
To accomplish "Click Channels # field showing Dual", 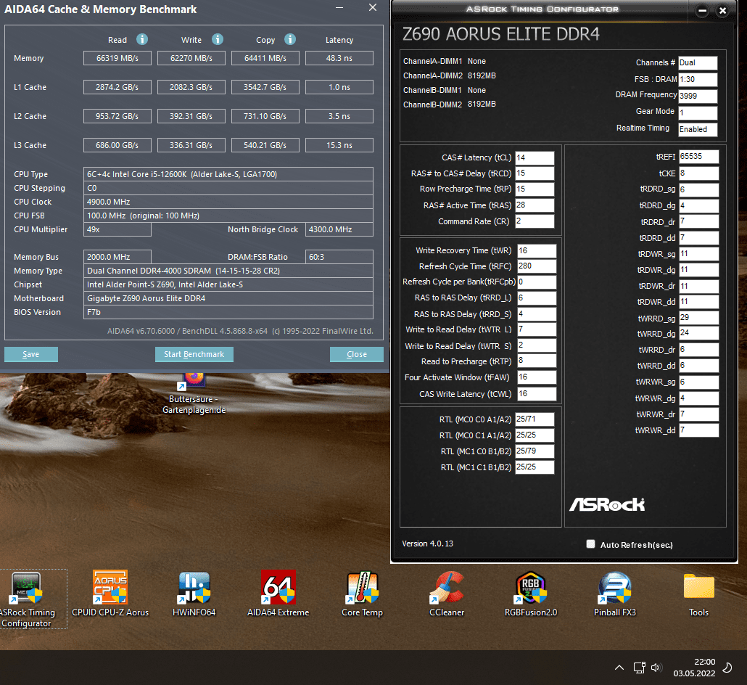I will (698, 62).
